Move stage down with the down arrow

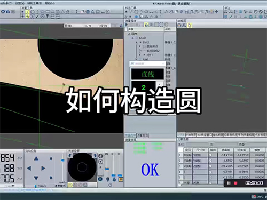tap(36, 178)
